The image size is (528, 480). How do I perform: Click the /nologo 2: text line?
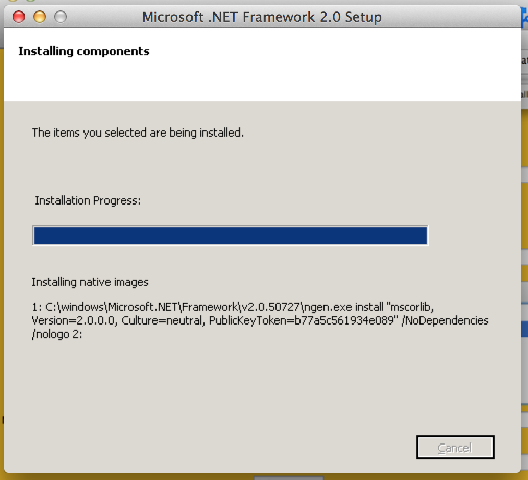pyautogui.click(x=57, y=335)
